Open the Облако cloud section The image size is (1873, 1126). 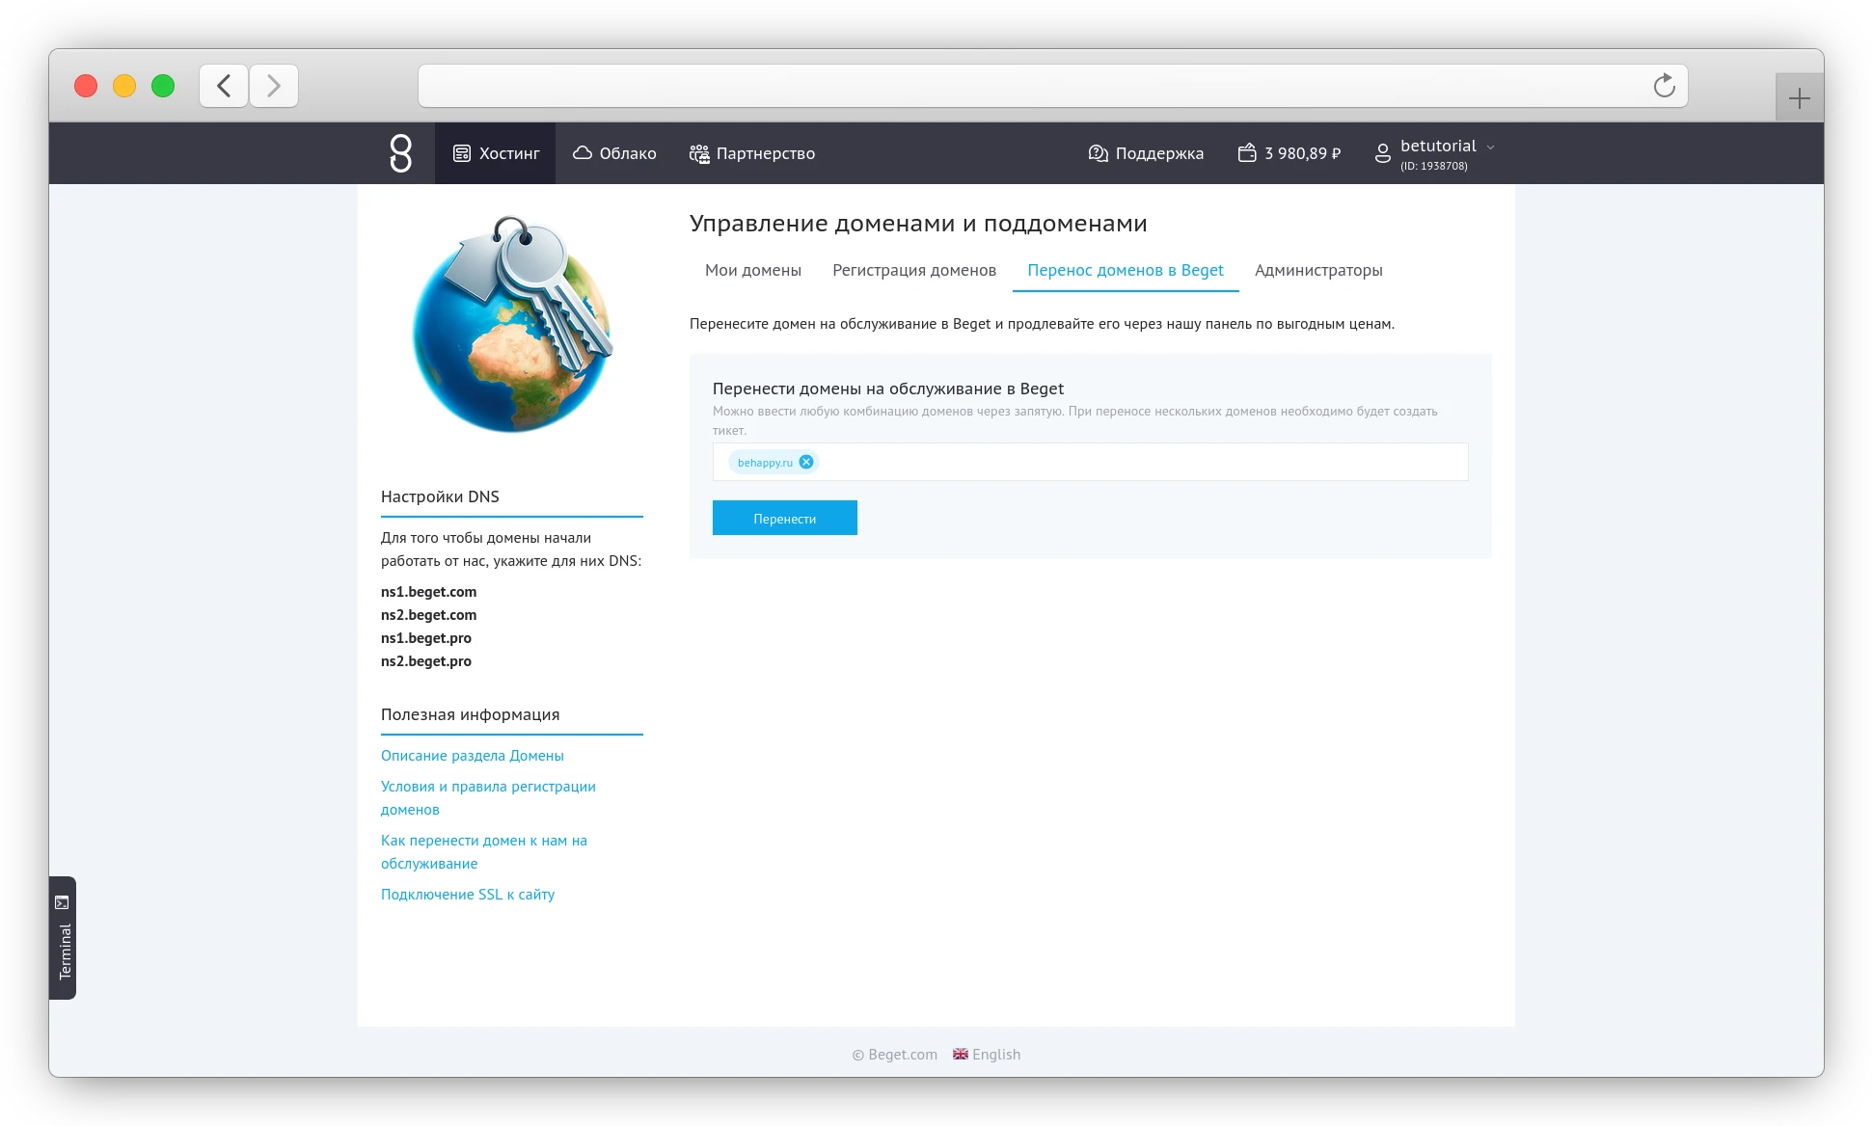[x=582, y=152]
